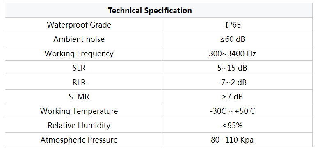Click the word Specification in the header
This screenshot has width=320, height=152.
[x=168, y=10]
